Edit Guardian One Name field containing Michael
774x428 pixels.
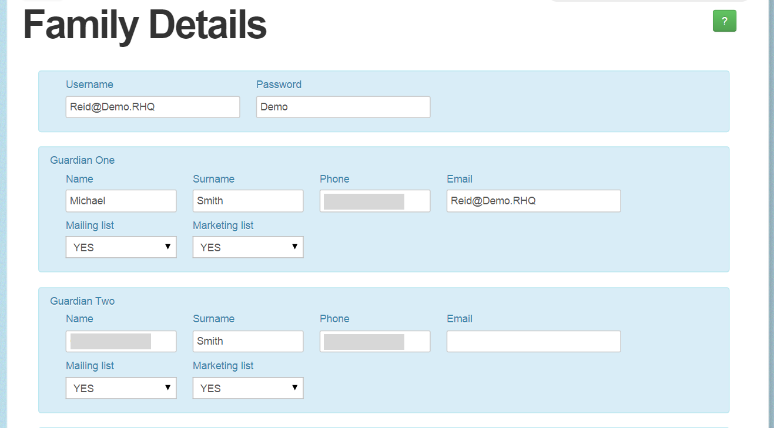click(121, 201)
